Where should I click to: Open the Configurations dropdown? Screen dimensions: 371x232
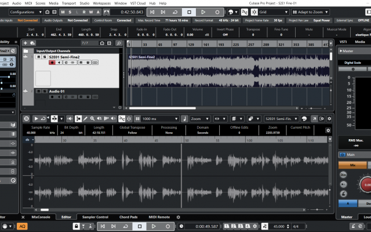tap(26, 12)
